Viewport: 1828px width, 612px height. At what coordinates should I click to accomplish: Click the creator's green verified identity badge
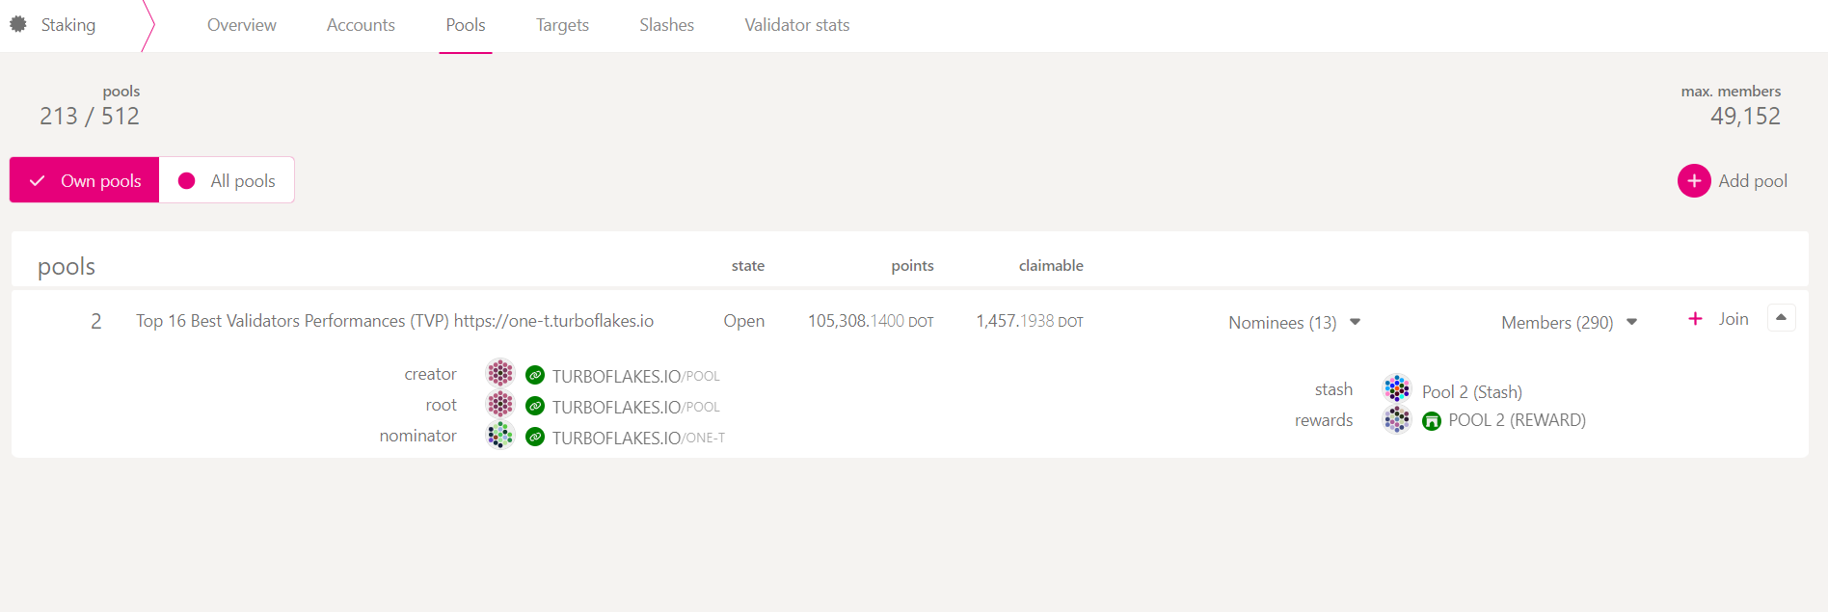(x=535, y=375)
